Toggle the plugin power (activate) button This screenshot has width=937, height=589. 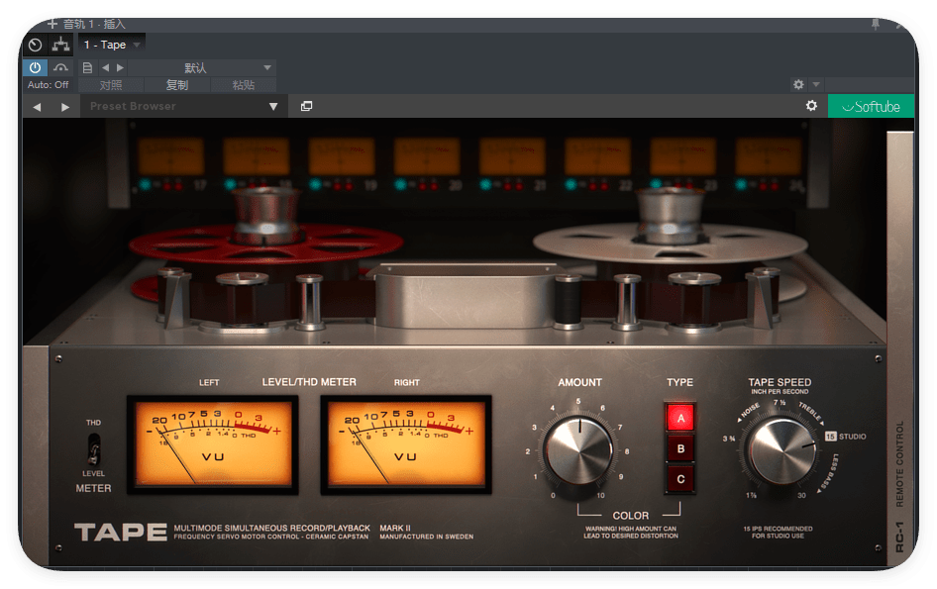pos(36,67)
